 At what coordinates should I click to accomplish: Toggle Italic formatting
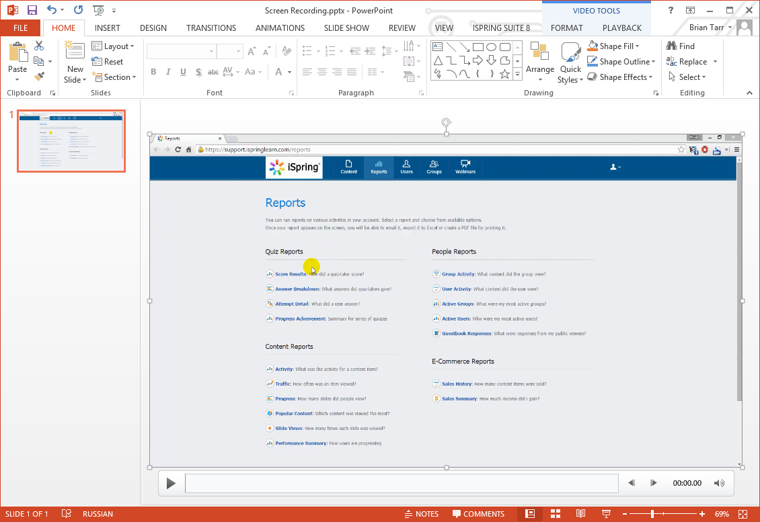coord(168,72)
